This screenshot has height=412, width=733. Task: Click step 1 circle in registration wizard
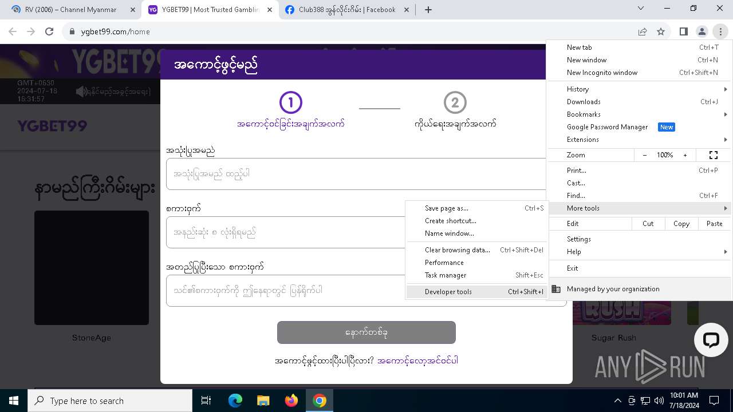click(290, 102)
